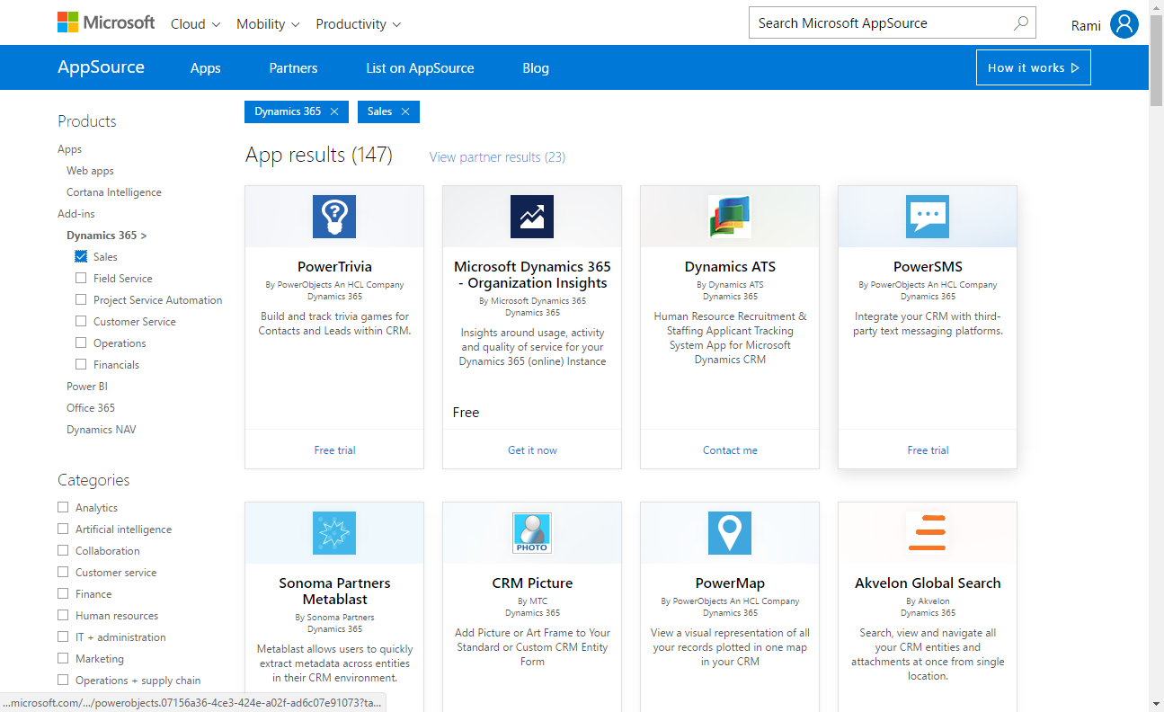Image resolution: width=1164 pixels, height=712 pixels.
Task: Check the Financials checkbox
Action: 81,365
